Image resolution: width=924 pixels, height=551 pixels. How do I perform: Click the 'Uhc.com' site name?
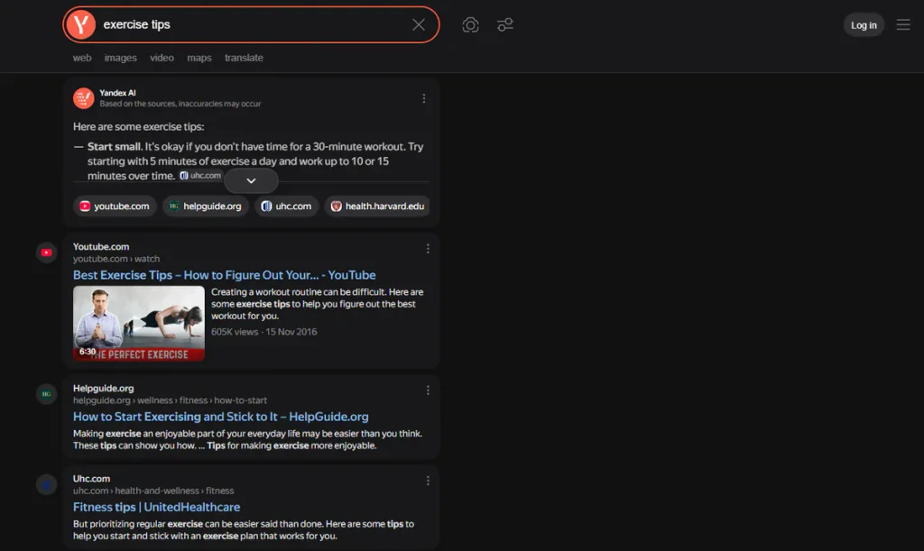tap(91, 479)
